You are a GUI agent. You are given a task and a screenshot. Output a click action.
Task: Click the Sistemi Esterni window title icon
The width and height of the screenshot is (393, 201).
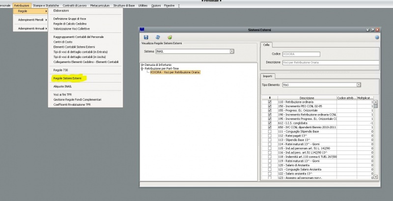tap(142, 30)
